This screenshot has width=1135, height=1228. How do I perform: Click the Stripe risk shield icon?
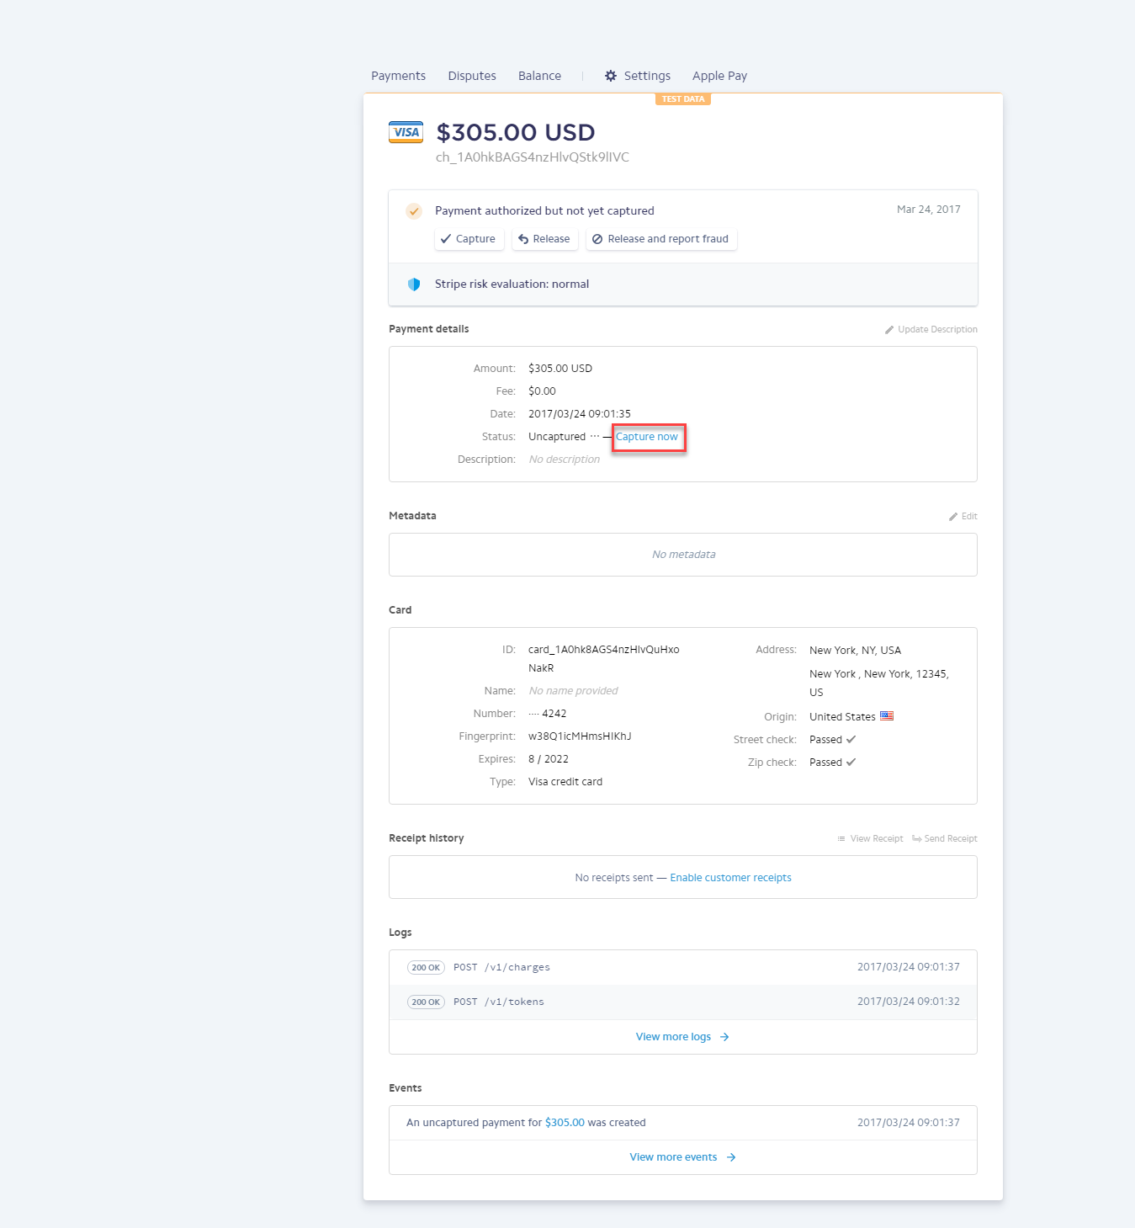coord(414,284)
